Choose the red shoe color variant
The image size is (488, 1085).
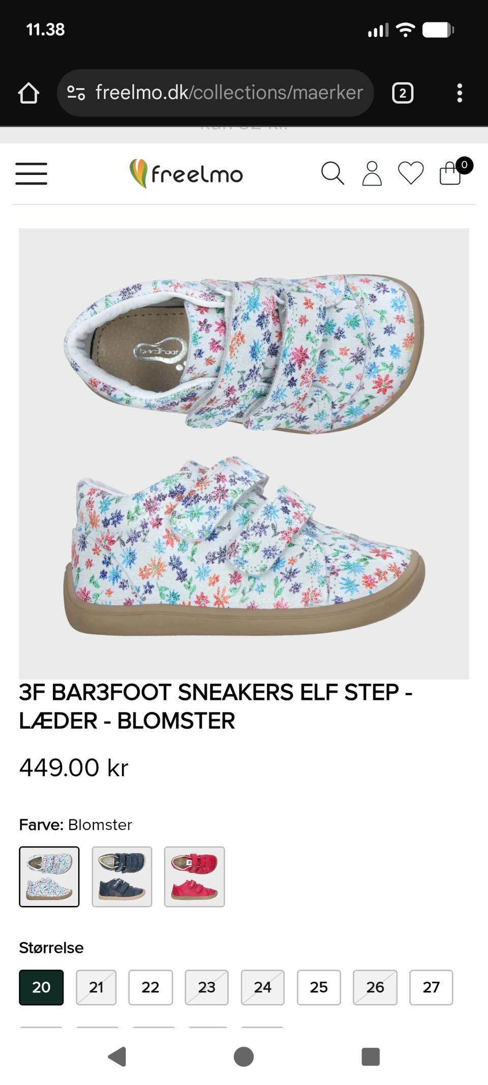click(x=194, y=876)
